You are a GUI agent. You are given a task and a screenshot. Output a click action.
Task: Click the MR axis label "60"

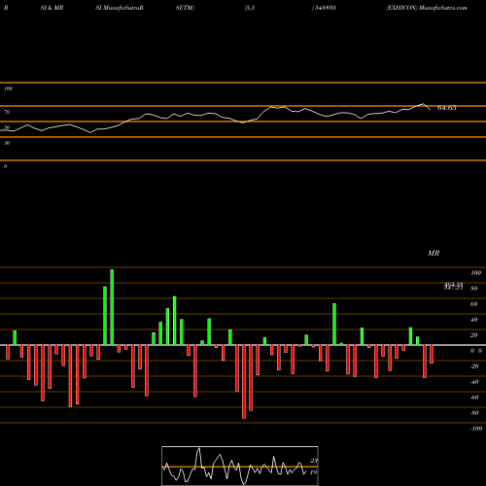(x=474, y=304)
